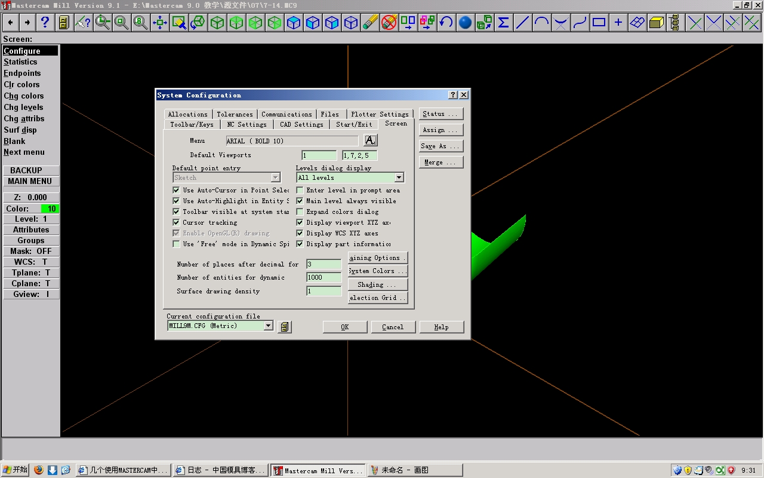Toggle Main level always visible checkbox
Image resolution: width=764 pixels, height=478 pixels.
coord(300,201)
